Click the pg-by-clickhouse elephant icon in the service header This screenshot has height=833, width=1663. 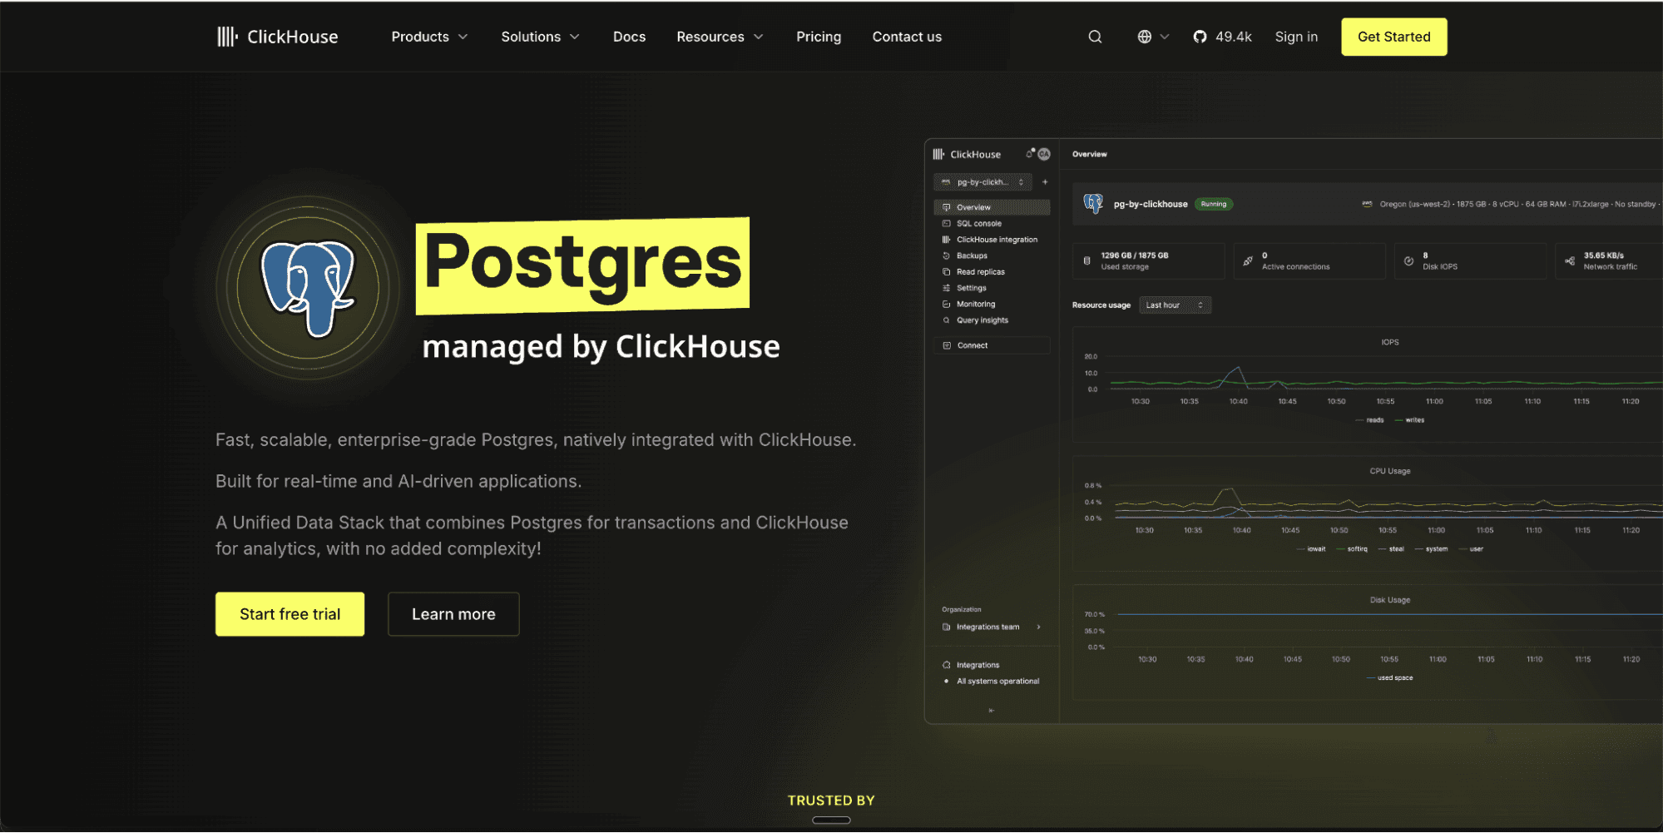[x=1093, y=203]
